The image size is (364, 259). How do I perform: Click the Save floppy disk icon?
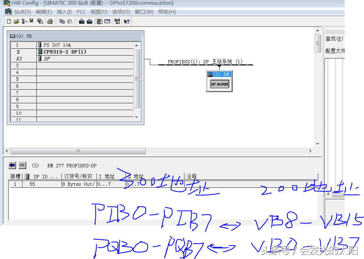32,21
